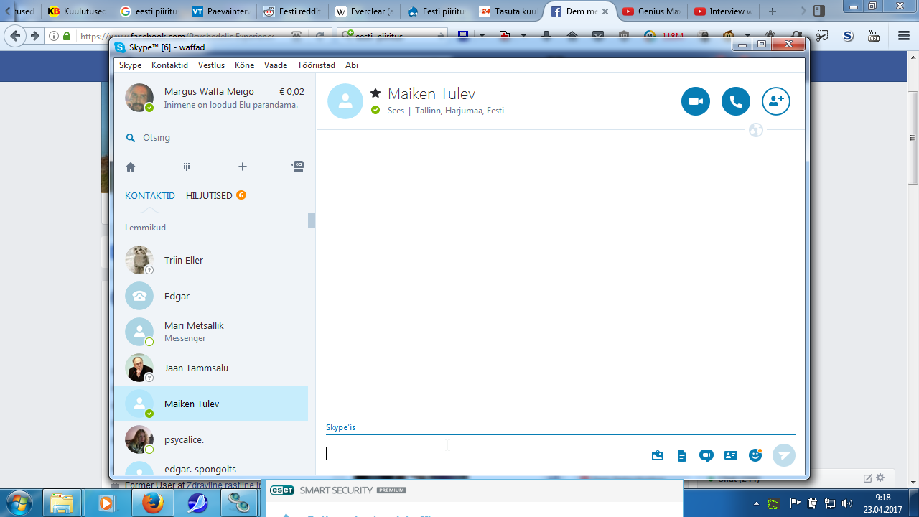
Task: Click the Facebook chat options gear icon
Action: (x=880, y=478)
